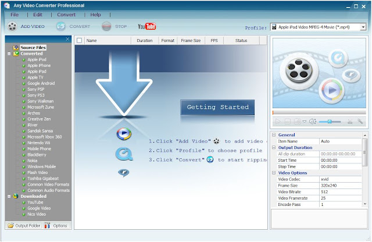372x242 pixels.
Task: Select BlackBerry in the tree
Action: click(x=37, y=155)
